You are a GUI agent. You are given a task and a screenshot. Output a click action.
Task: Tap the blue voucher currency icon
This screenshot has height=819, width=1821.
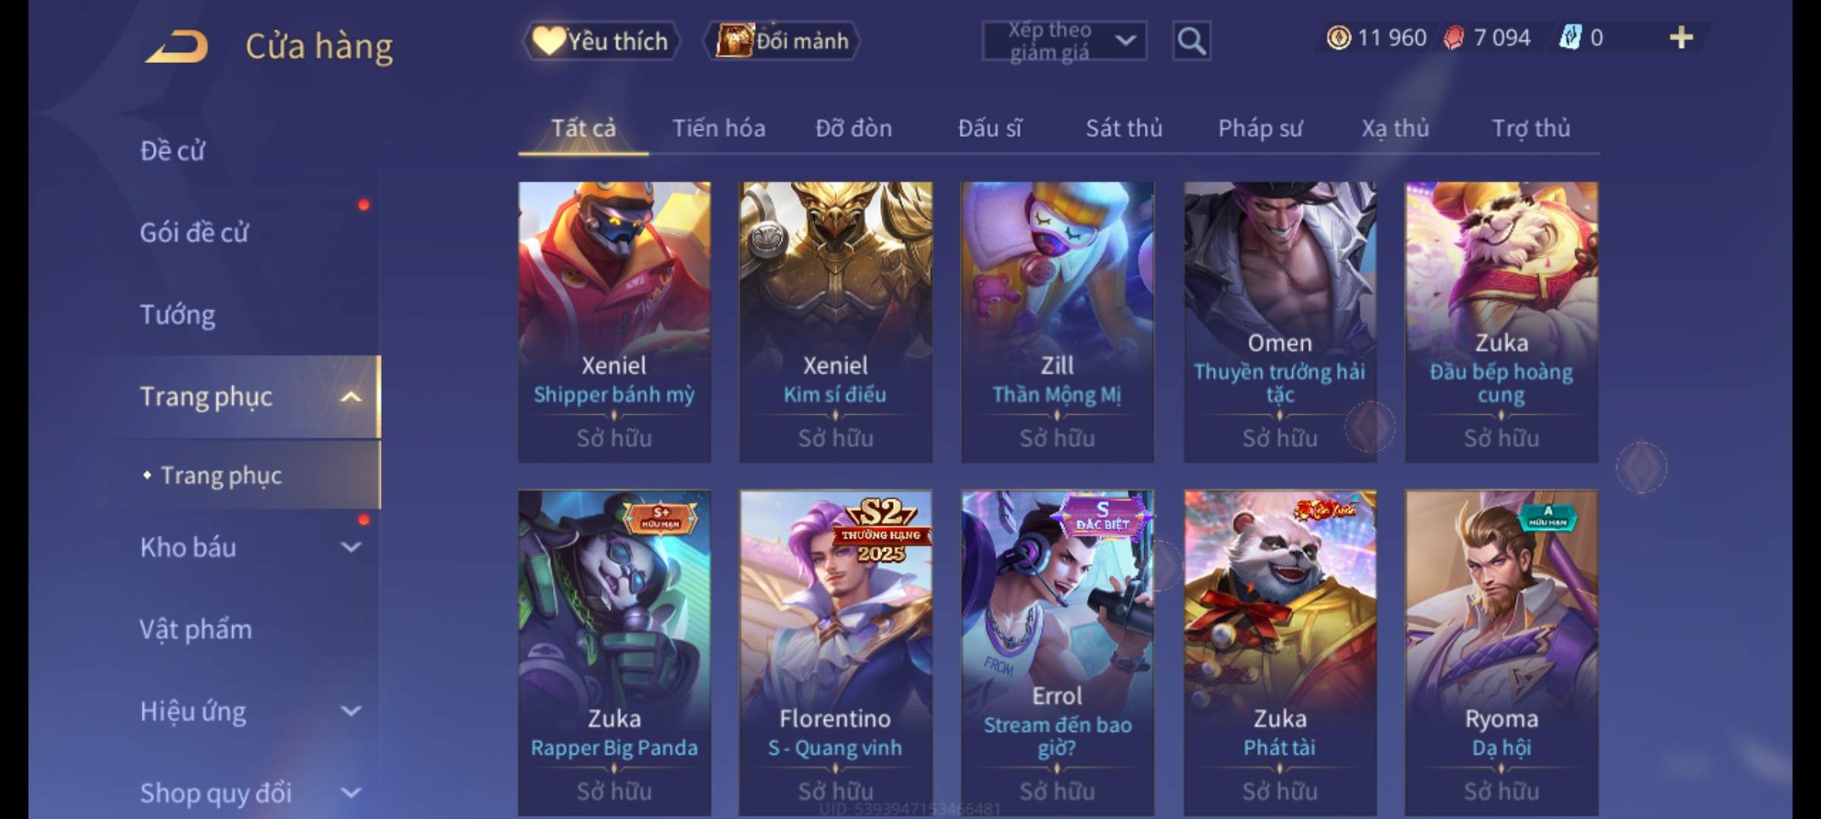[1569, 38]
